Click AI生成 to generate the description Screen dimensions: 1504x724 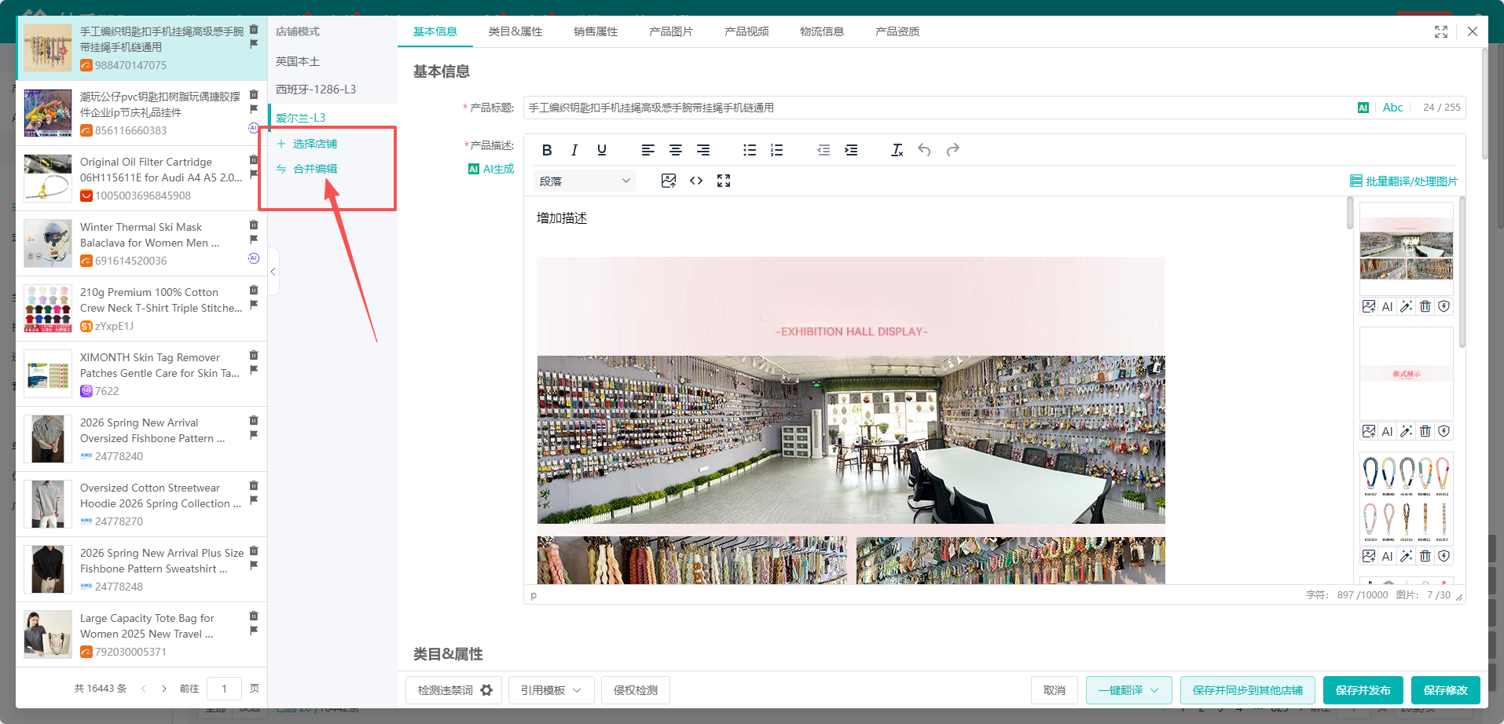pos(491,169)
